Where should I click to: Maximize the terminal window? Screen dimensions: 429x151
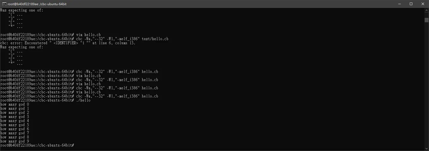411,4
